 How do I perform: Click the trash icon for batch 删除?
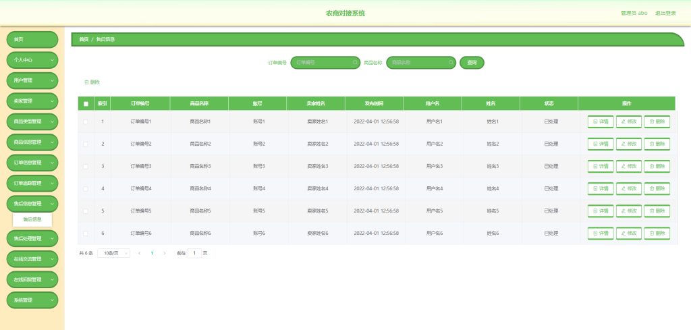pyautogui.click(x=86, y=82)
